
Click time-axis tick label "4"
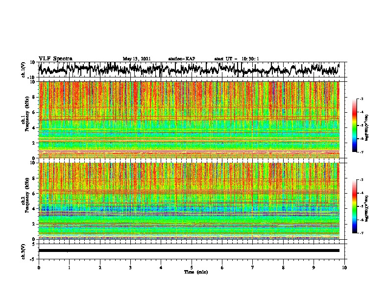161,268
